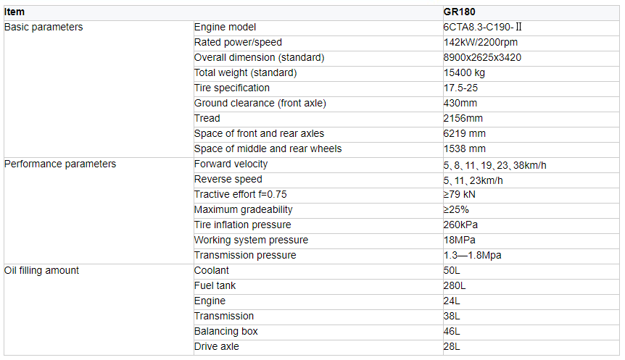
Task: Click the Tractive effort f=0.75 cell
Action: click(240, 194)
